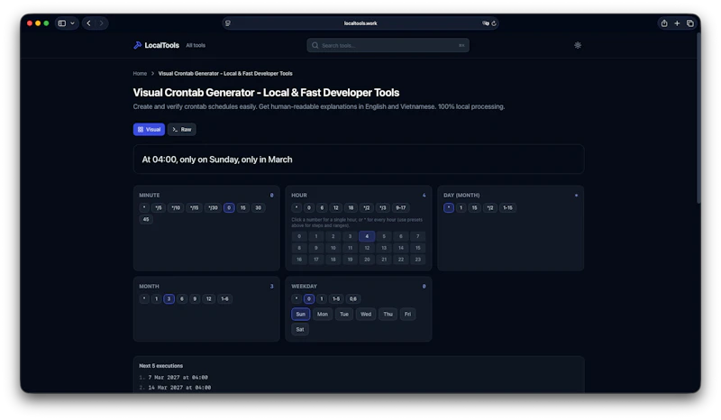Toggle the Sun weekday button
This screenshot has height=420, width=721.
301,315
